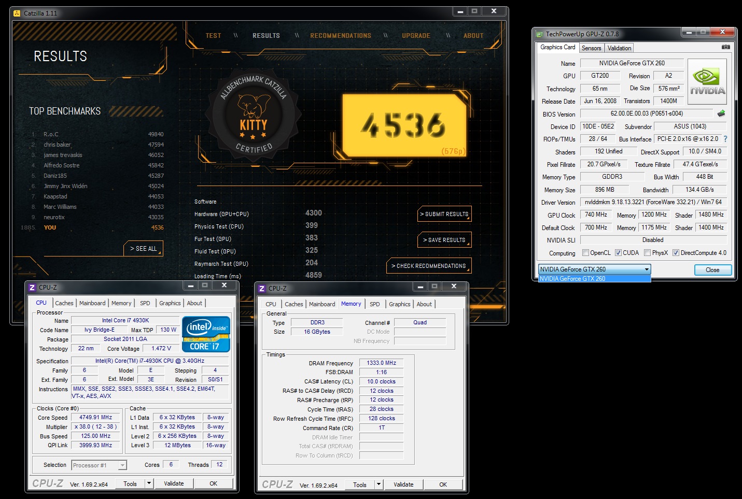
Task: Click the NVIDIA logo in GPU-Z
Action: click(707, 81)
